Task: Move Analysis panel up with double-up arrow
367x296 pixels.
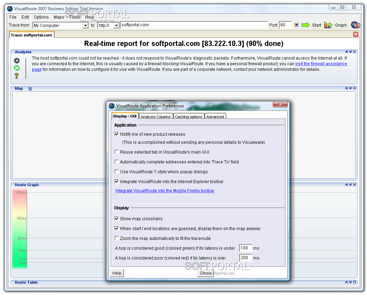Action: 347,52
